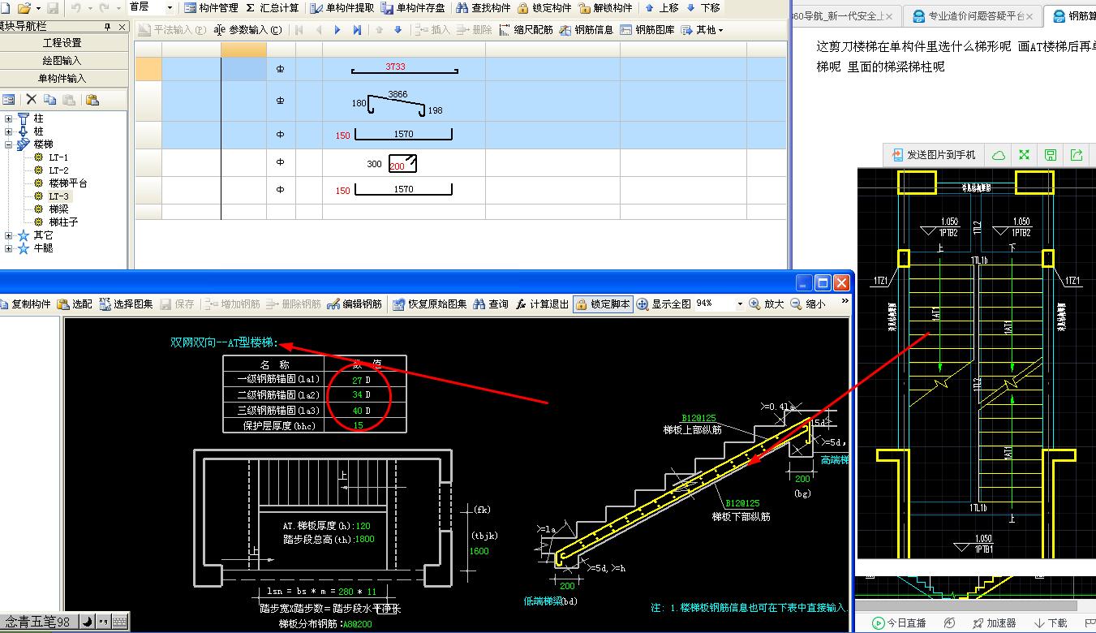Click the copy icon in navigation toolbar
1096x633 pixels.
pos(50,100)
